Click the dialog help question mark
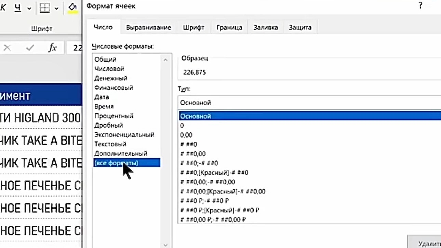Viewport: 441px width, 248px height. point(420,5)
